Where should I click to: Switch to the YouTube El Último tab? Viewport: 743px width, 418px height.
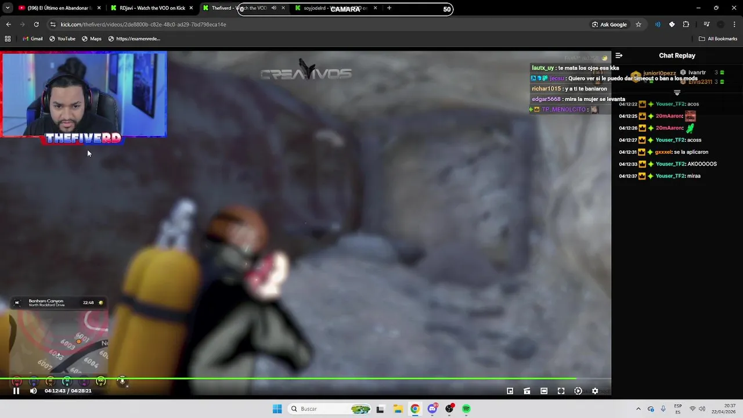click(x=60, y=8)
